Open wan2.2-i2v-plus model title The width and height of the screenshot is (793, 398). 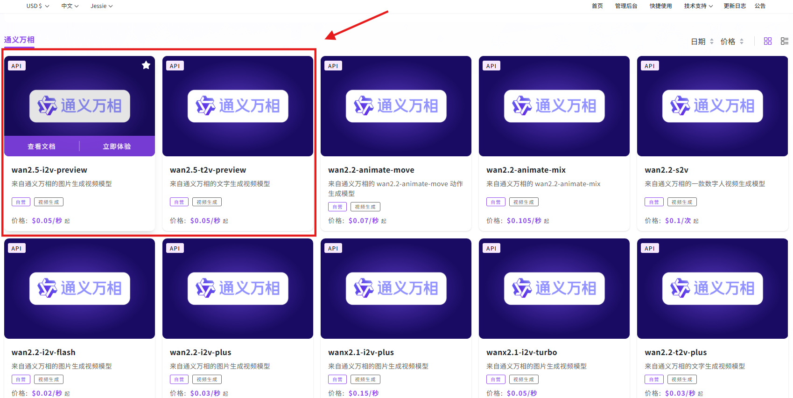tap(201, 352)
